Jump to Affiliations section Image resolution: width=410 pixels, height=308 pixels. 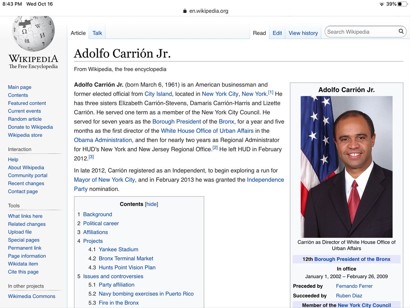(x=95, y=232)
